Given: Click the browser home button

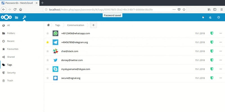Looking at the screenshot, I should tap(21, 10).
